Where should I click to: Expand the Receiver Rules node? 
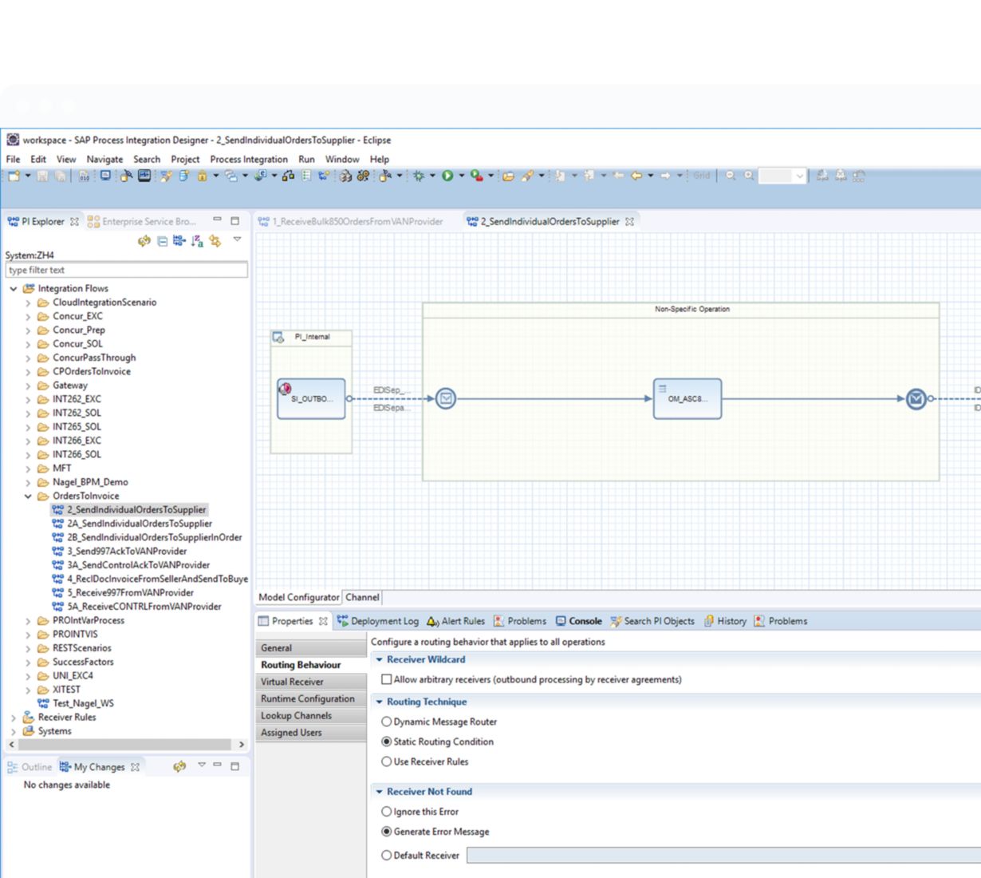(14, 718)
